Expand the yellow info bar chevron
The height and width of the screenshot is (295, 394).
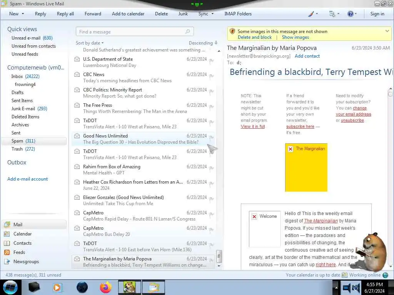click(387, 31)
